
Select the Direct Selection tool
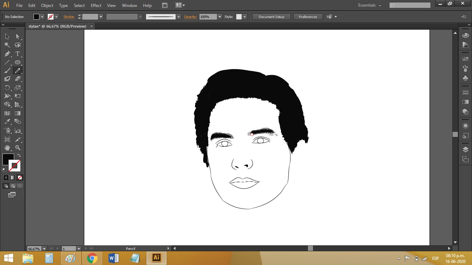(x=18, y=37)
